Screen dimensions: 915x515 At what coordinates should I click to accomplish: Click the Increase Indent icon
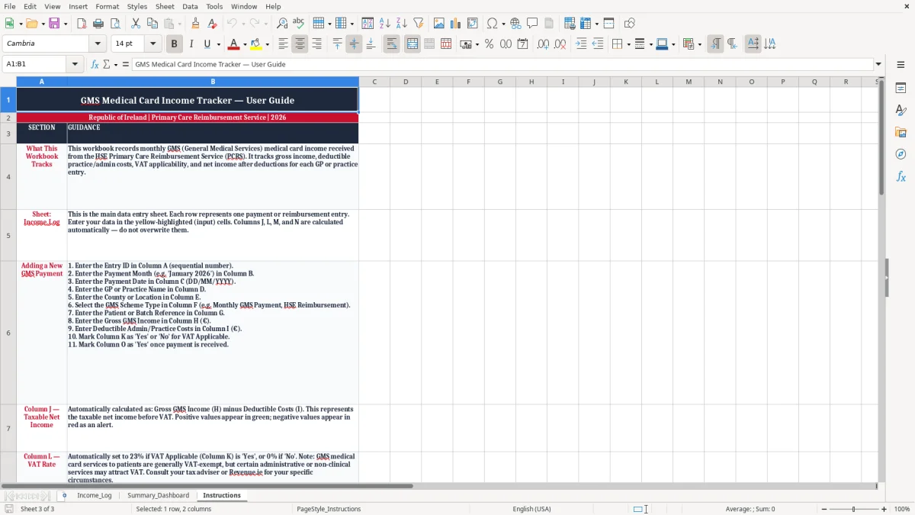[581, 44]
